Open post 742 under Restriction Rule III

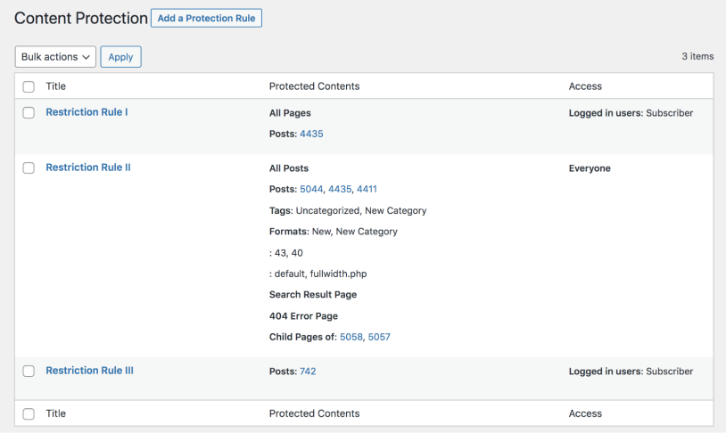[308, 371]
